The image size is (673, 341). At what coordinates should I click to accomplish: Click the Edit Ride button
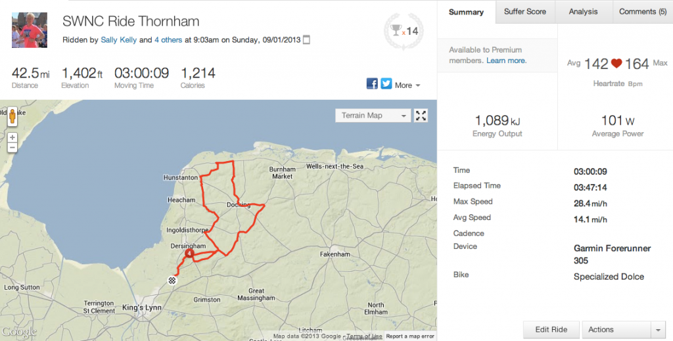click(x=552, y=330)
